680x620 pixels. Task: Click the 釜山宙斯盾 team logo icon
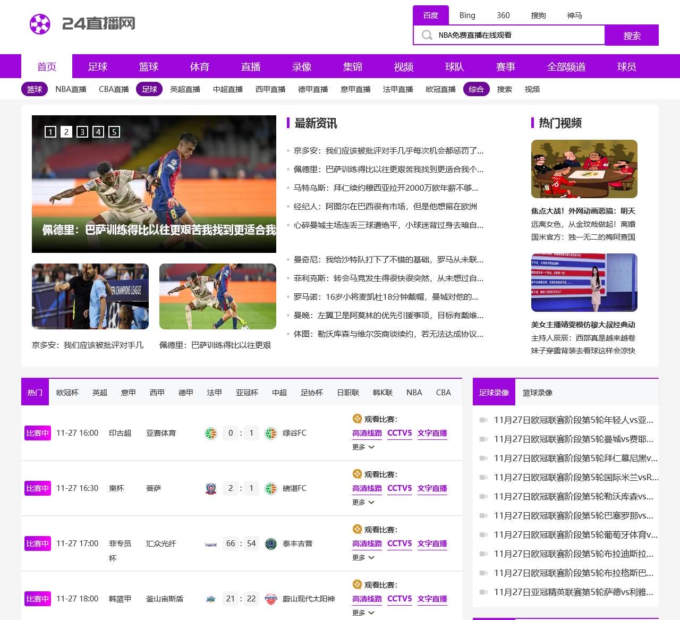tap(211, 599)
